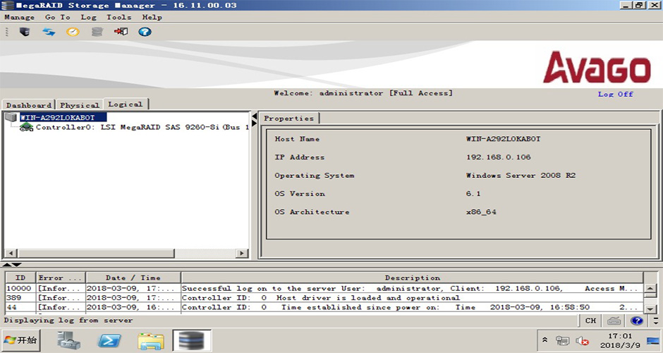Image resolution: width=663 pixels, height=353 pixels.
Task: Show hidden tray icons arrow
Action: point(545,340)
